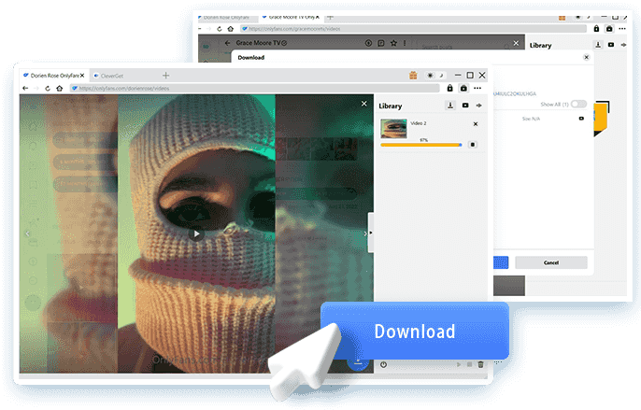The height and width of the screenshot is (410, 641).
Task: Open the video tab in Library panel
Action: coord(465,106)
